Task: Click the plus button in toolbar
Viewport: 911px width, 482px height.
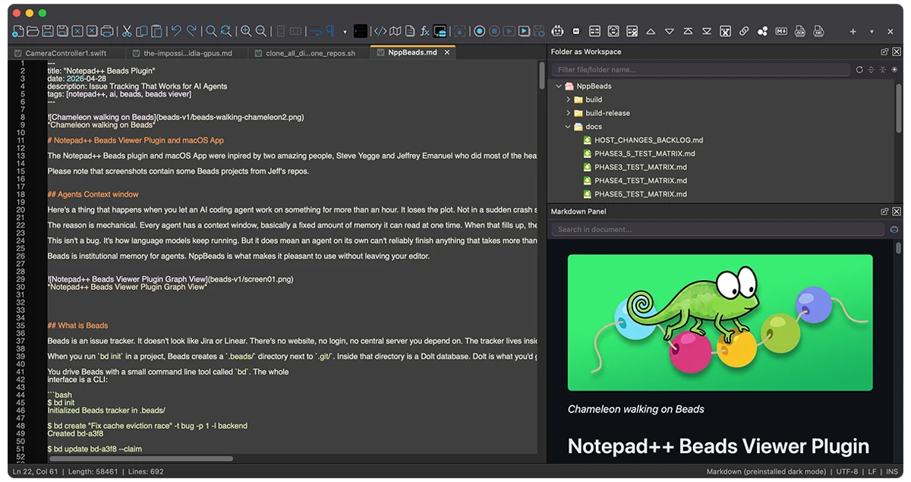Action: pyautogui.click(x=853, y=32)
